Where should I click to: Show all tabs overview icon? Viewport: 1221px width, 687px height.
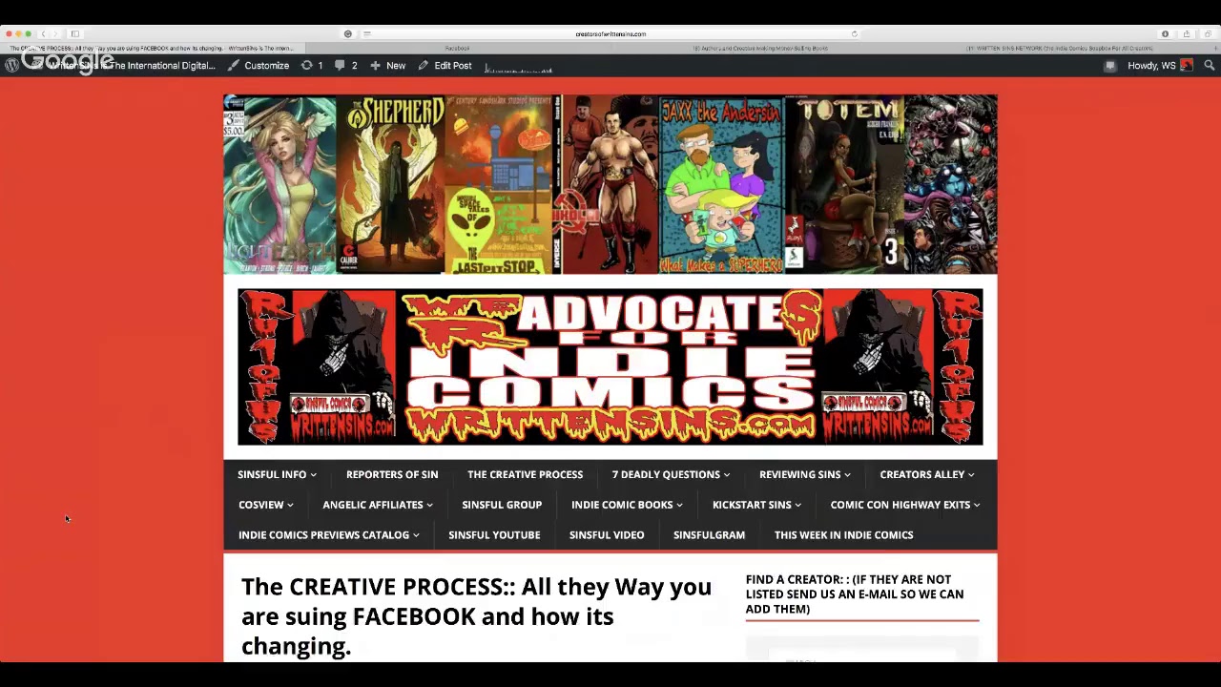tap(1208, 33)
